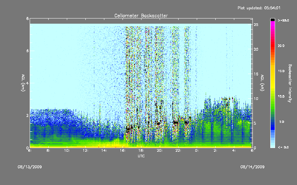Click the 'Ceilometer Backscatter' plot title
This screenshot has height=185, width=297.
point(141,16)
